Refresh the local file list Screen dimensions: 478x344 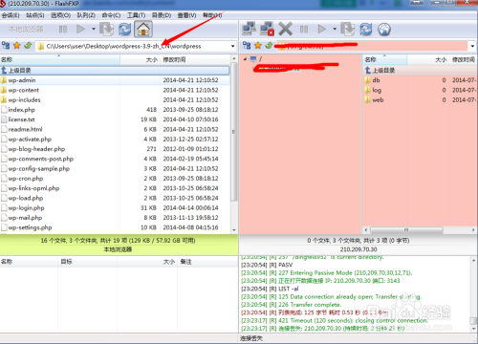coord(125,30)
